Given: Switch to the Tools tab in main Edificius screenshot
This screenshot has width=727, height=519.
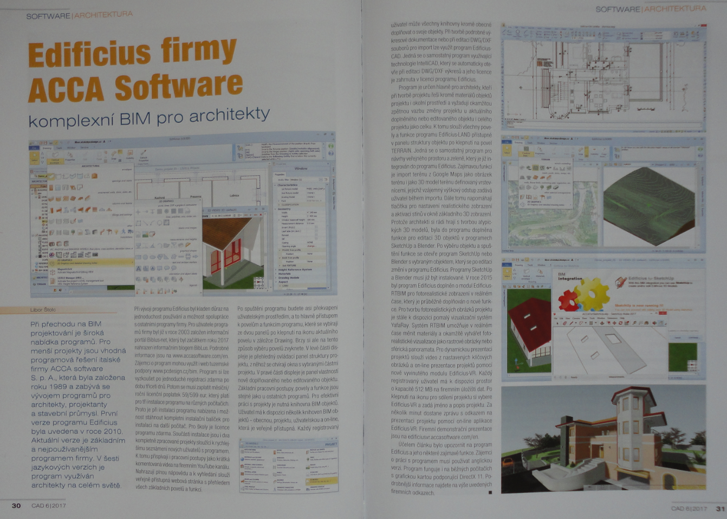Looking at the screenshot, I should point(59,148).
